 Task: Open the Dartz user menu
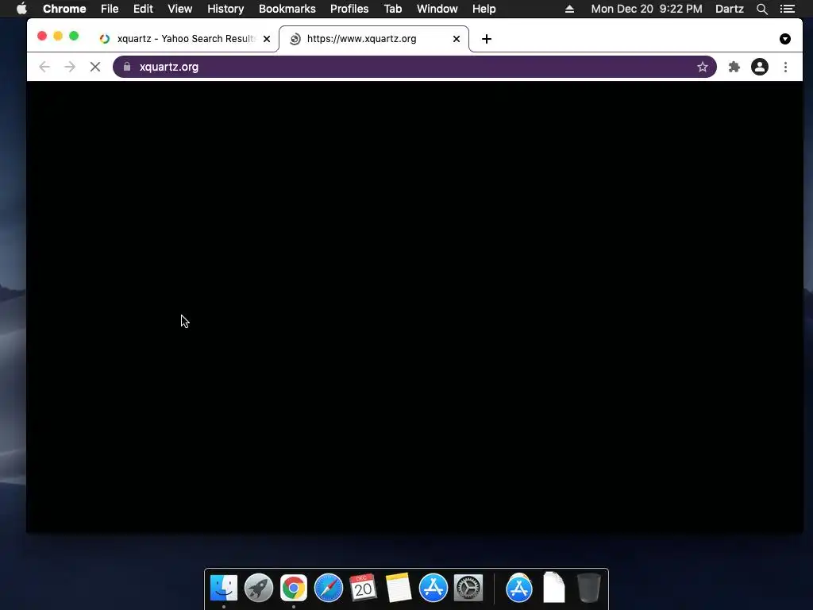tap(729, 9)
